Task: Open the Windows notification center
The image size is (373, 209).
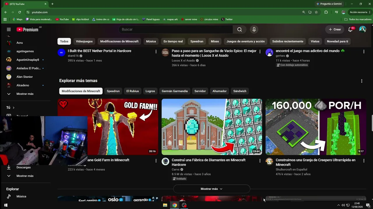Action: pos(368,205)
